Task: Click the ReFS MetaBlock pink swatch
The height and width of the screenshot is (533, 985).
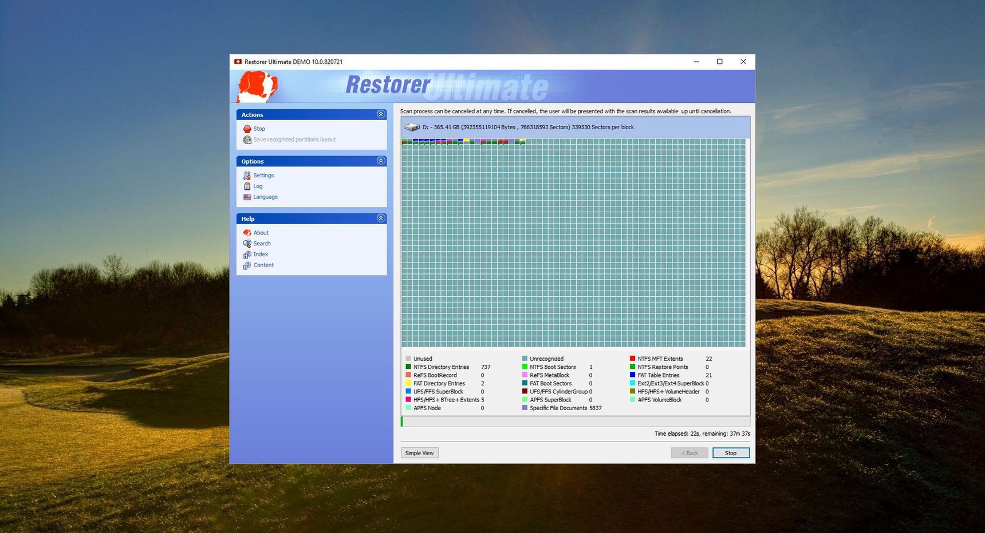Action: (525, 375)
